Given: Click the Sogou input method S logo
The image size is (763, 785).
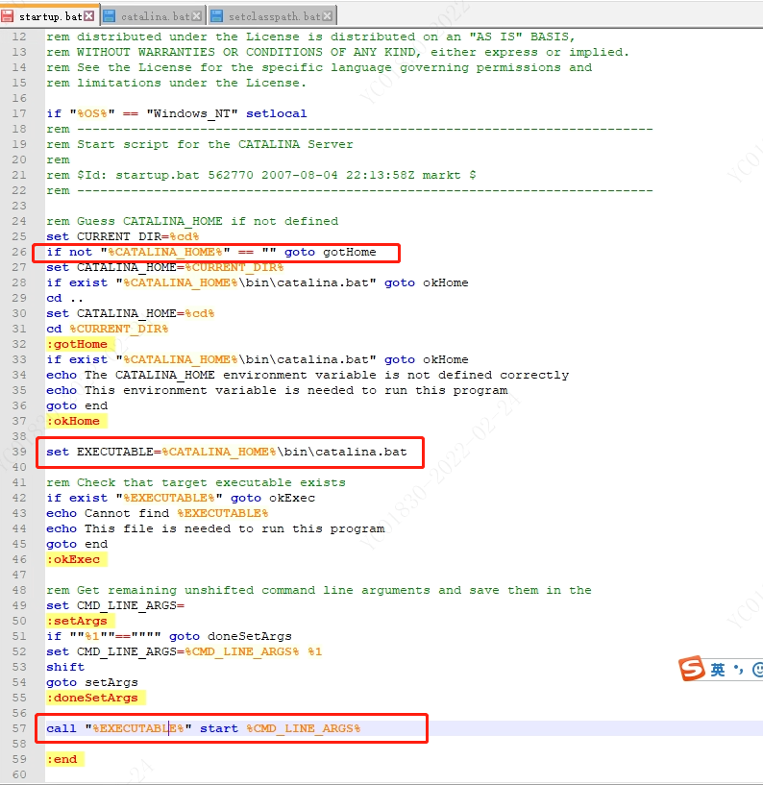Looking at the screenshot, I should 692,669.
